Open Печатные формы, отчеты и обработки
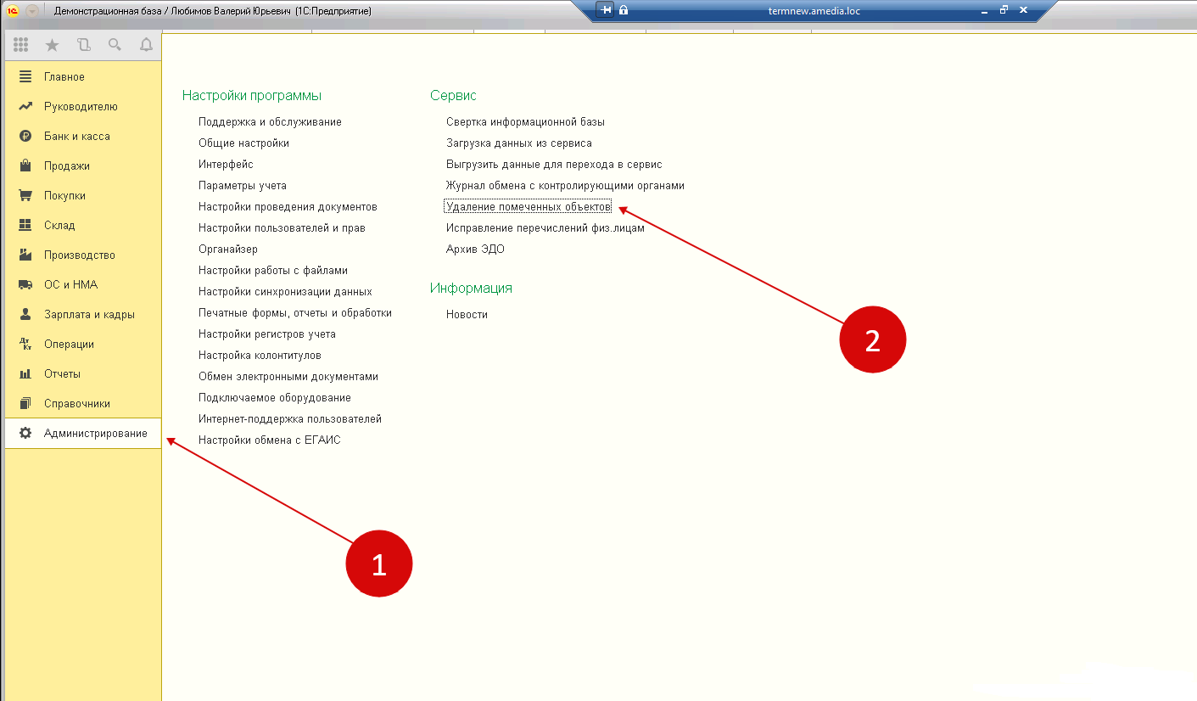Viewport: 1197px width, 701px height. point(295,312)
